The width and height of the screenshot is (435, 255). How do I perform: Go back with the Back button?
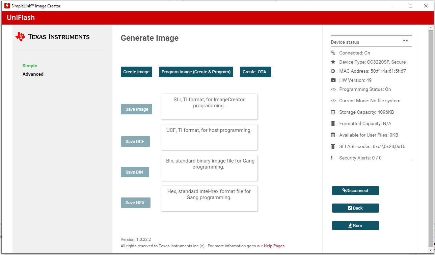pyautogui.click(x=355, y=208)
